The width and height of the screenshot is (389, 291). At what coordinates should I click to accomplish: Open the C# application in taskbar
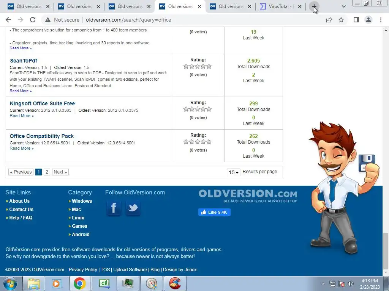pos(104,283)
